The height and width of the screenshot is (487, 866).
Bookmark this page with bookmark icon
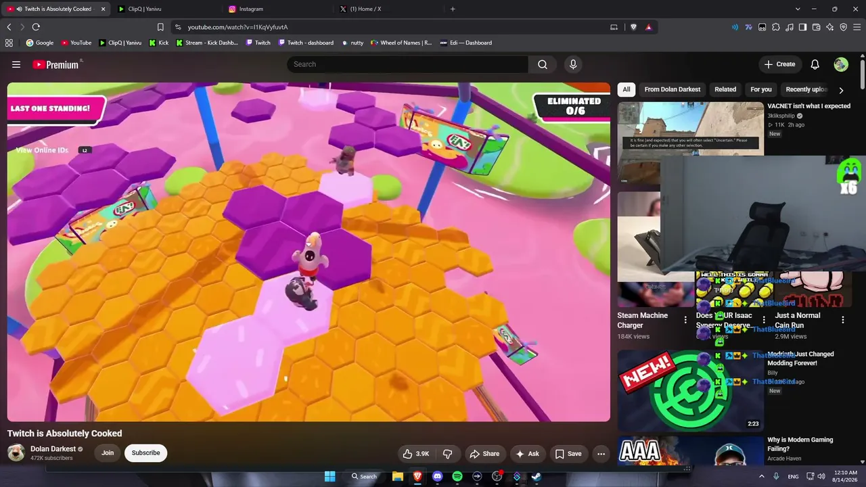[160, 27]
